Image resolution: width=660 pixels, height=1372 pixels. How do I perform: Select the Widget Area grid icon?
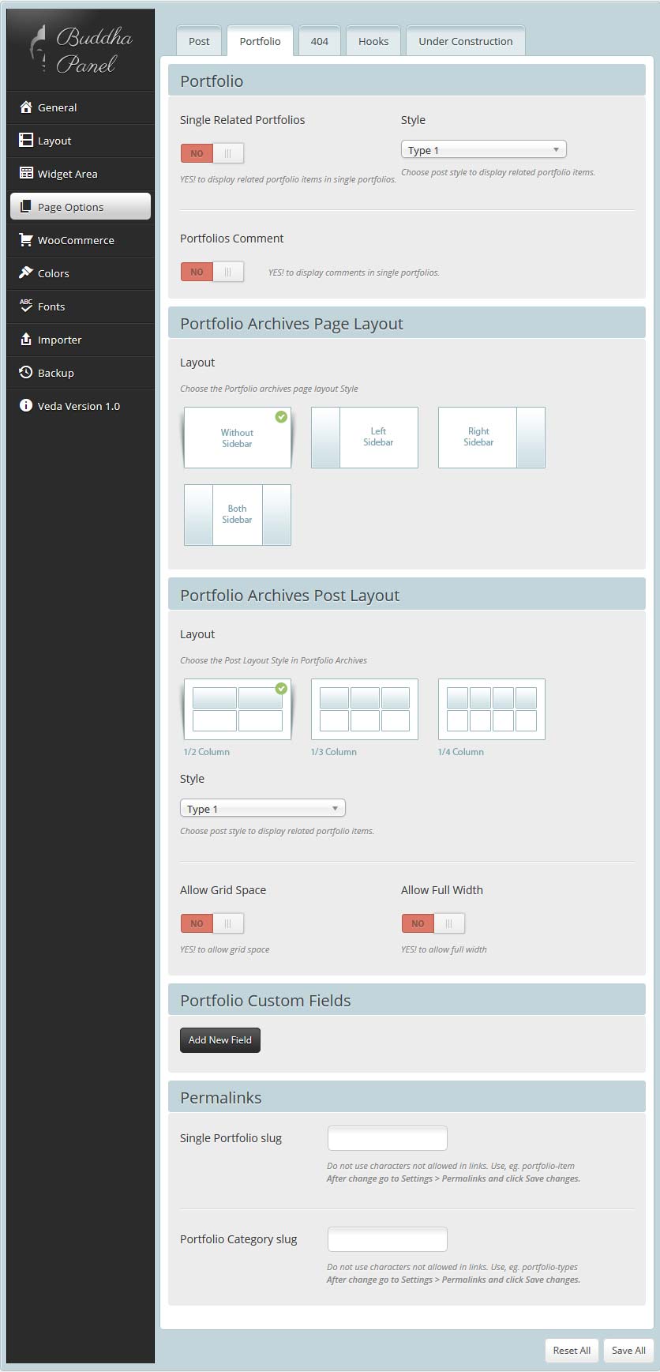pos(26,174)
